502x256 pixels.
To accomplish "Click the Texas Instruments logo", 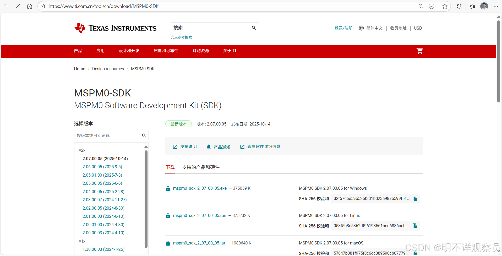I will (115, 28).
